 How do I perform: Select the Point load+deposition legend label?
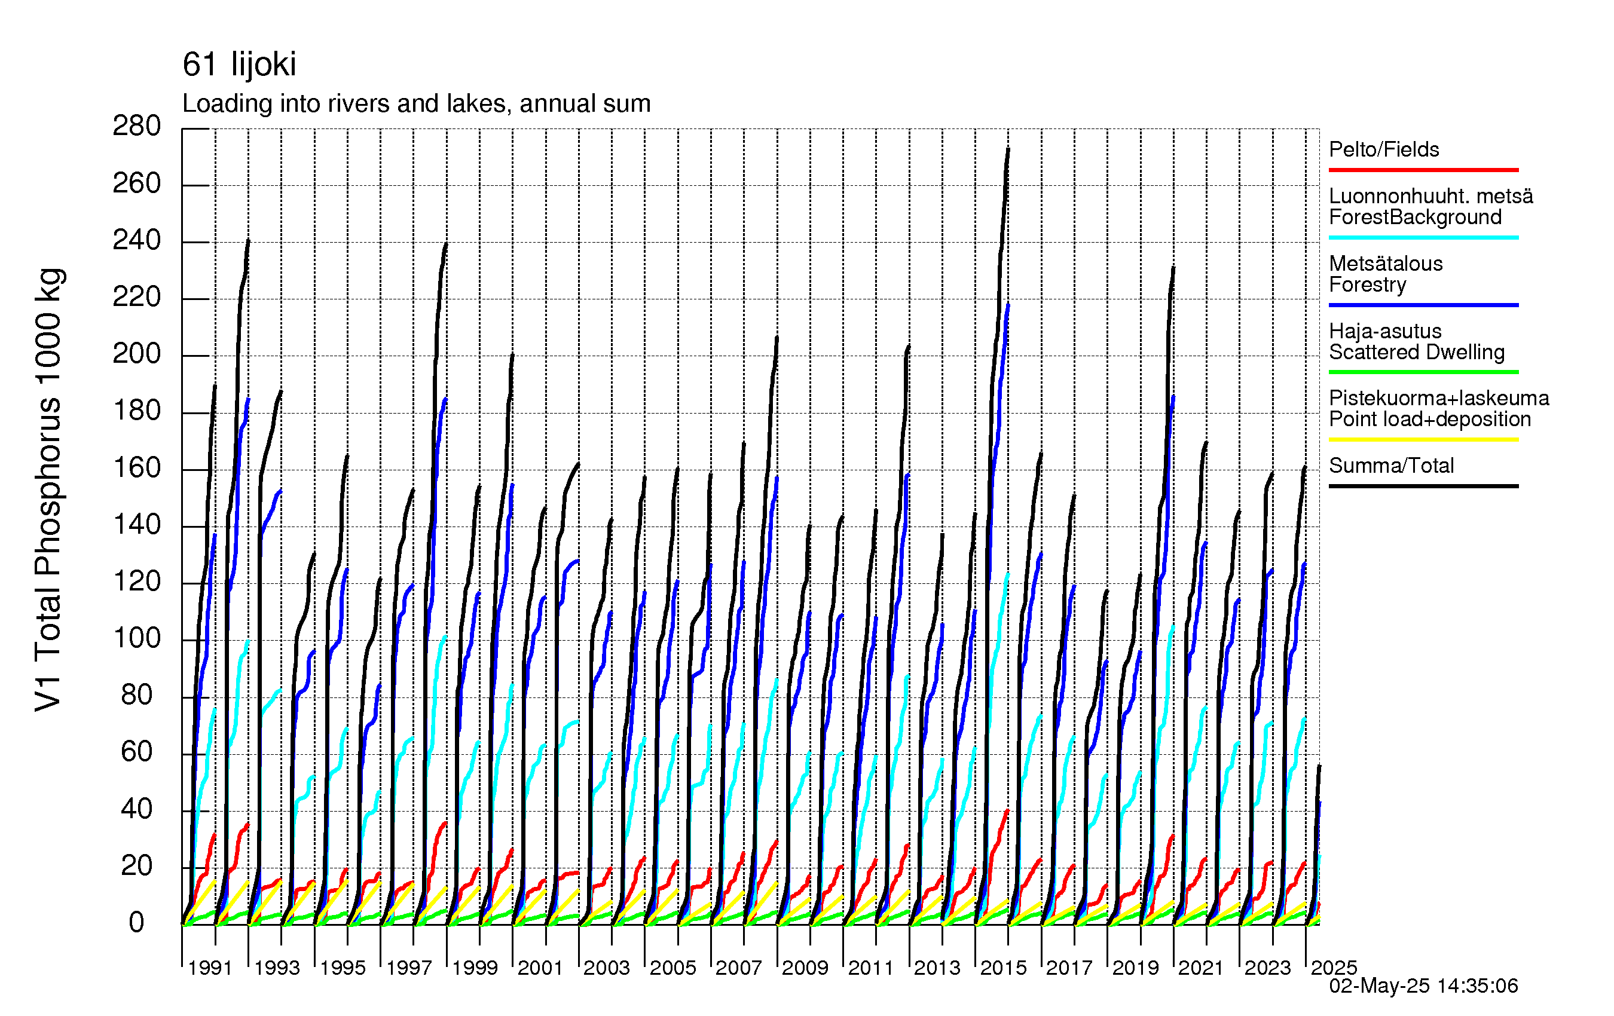(1430, 419)
